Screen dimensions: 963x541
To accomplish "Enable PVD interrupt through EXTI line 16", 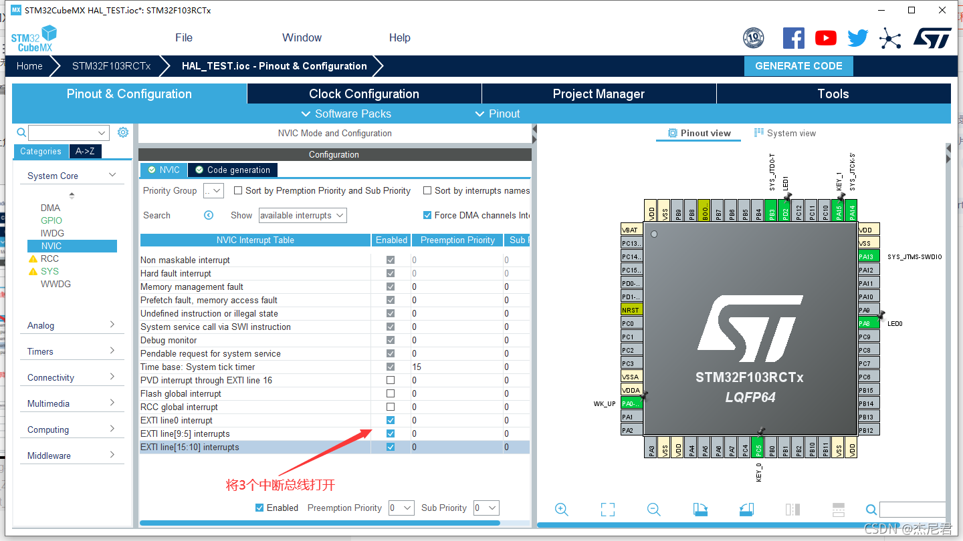I will tap(391, 380).
